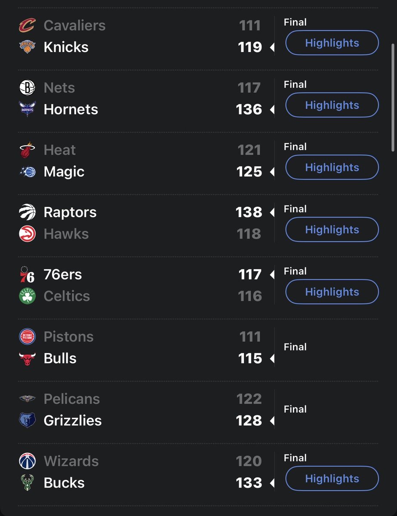Click the Raptors team logo

click(27, 212)
